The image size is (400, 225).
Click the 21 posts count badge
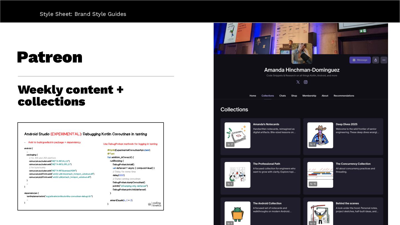(230, 144)
